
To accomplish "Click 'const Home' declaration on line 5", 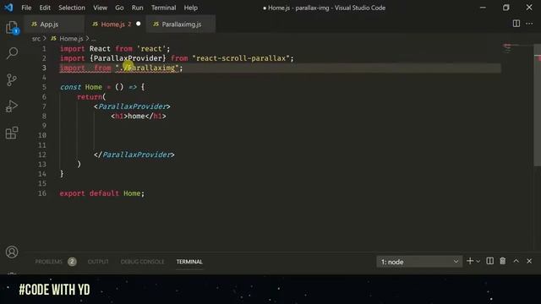I will click(x=81, y=87).
